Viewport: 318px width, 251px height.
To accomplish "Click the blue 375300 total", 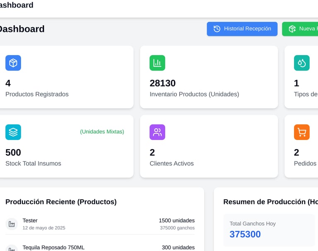I will point(245,234).
